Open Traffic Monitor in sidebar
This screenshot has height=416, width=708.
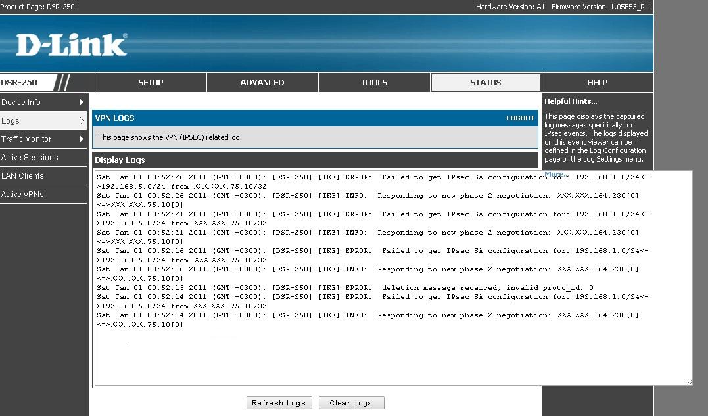pyautogui.click(x=43, y=139)
